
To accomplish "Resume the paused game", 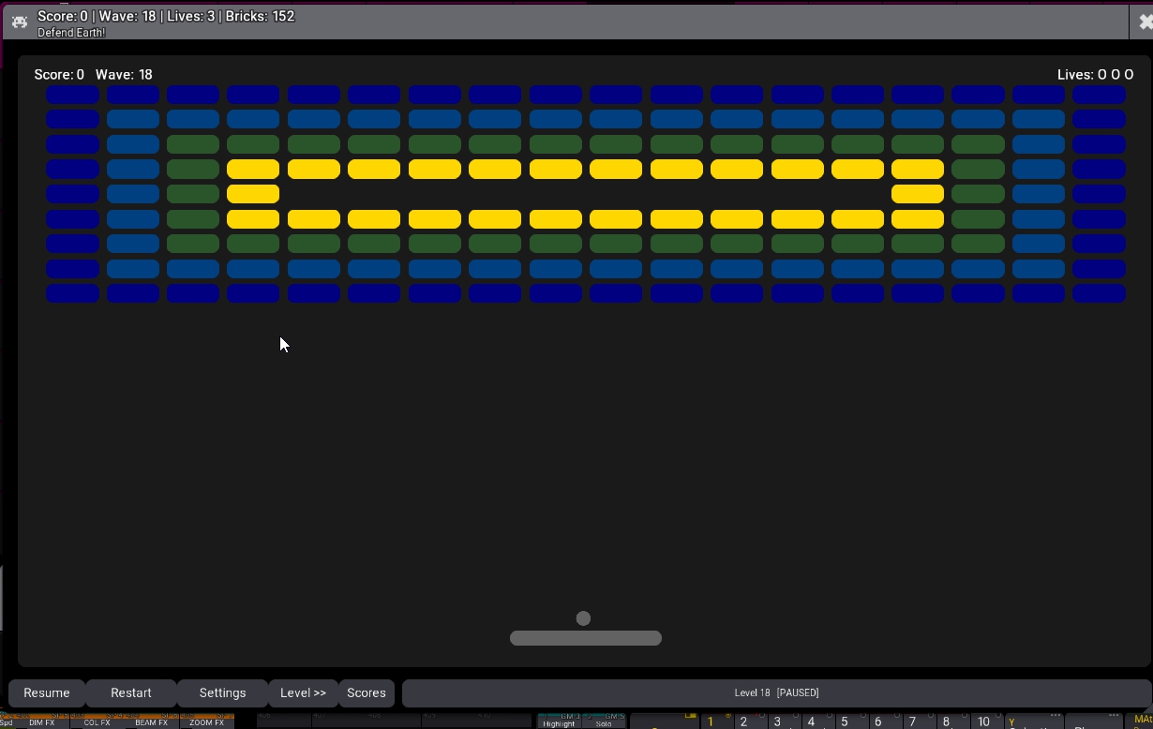I will (x=47, y=693).
